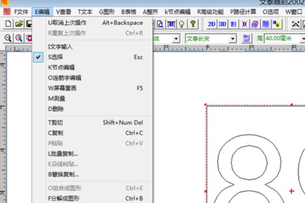The width and height of the screenshot is (305, 203).
Task: Open a file with the folder icon
Action: (x=19, y=24)
